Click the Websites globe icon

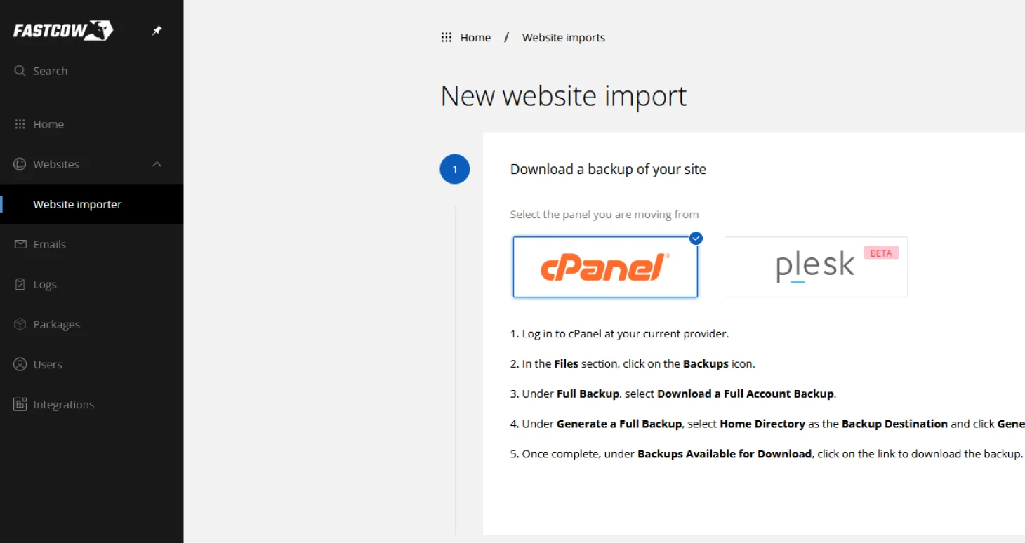coord(20,164)
